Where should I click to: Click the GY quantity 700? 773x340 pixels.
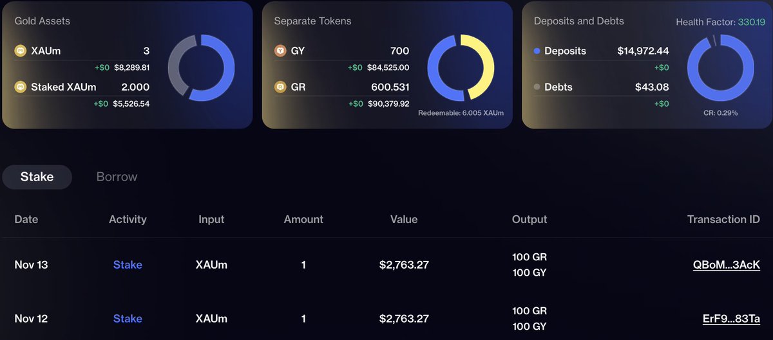tap(399, 51)
